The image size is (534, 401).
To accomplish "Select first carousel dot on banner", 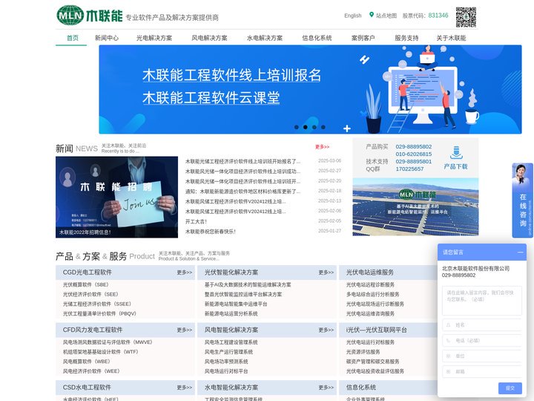I will pyautogui.click(x=296, y=127).
